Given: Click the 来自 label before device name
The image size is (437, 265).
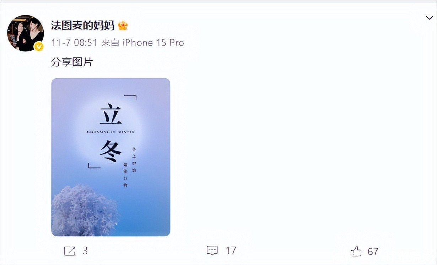Looking at the screenshot, I should coord(110,43).
